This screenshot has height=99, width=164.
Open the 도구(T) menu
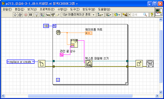pyautogui.click(x=75, y=9)
